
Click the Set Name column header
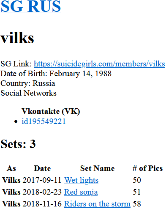(97, 168)
